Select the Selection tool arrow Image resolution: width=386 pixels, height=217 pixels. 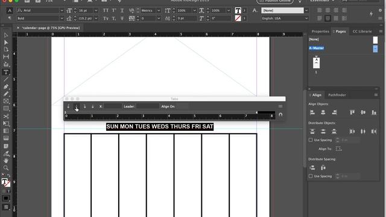pyautogui.click(x=6, y=36)
